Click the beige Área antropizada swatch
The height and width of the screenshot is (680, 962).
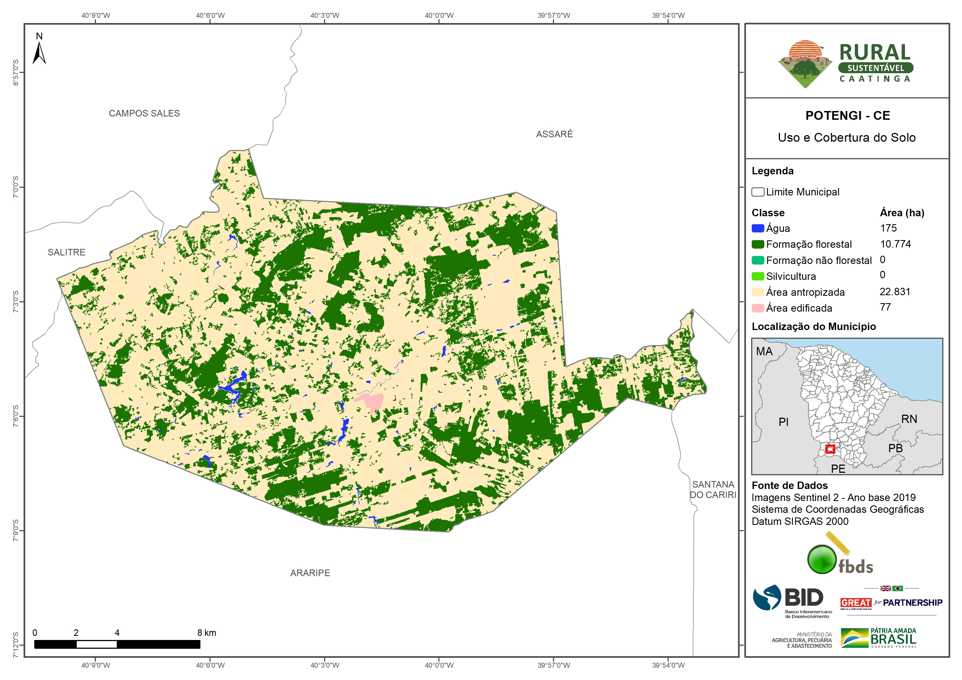tap(757, 292)
